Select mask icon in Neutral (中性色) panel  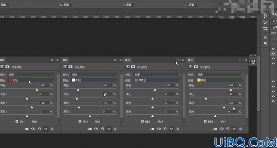pos(133,67)
